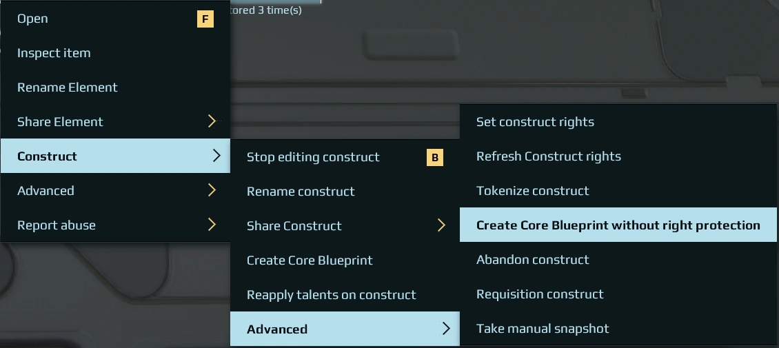Click the F hotkey badge beside Open
This screenshot has height=348, width=779.
pyautogui.click(x=205, y=19)
